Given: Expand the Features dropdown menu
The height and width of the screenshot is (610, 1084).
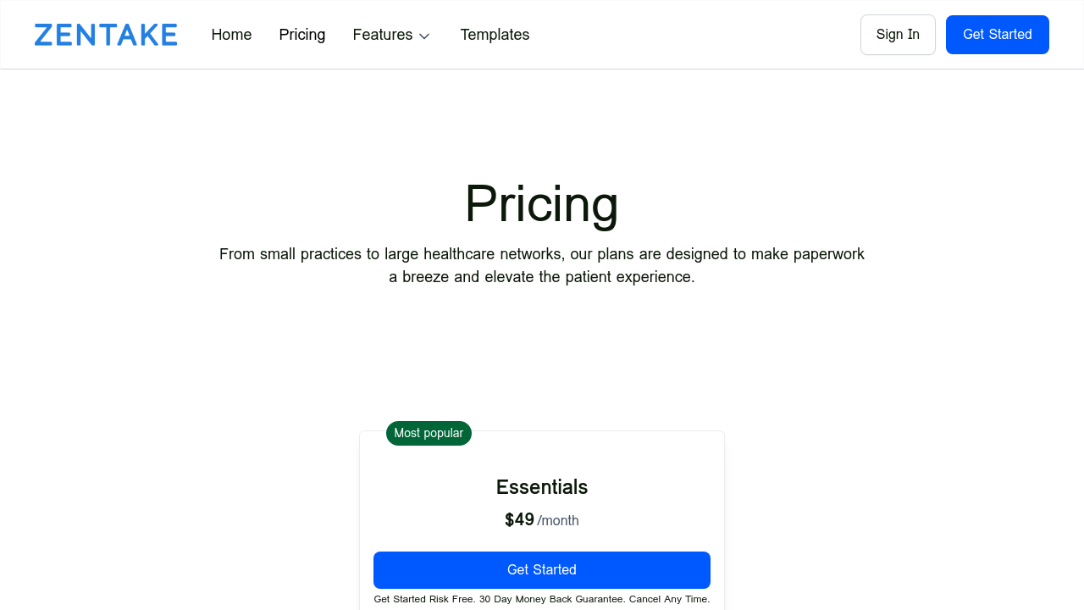Looking at the screenshot, I should pyautogui.click(x=392, y=35).
